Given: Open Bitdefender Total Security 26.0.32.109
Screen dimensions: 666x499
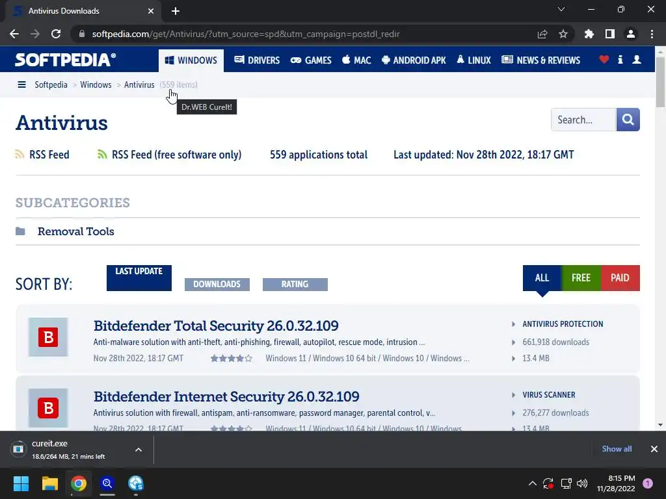Looking at the screenshot, I should pos(216,326).
